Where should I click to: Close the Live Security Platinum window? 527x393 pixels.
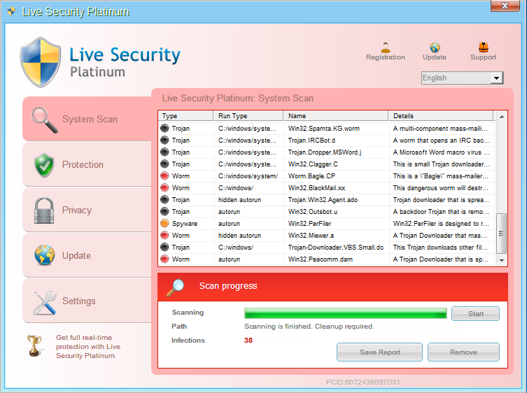coord(505,6)
